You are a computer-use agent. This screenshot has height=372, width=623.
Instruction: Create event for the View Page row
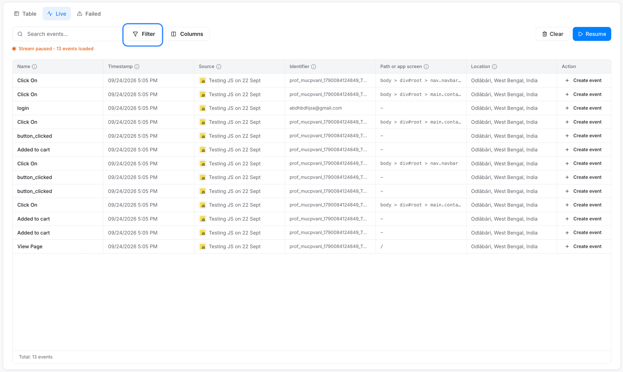point(583,246)
